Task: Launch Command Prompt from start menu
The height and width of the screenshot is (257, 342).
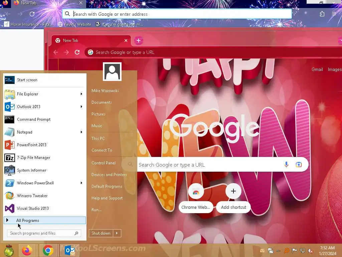Action: pyautogui.click(x=45, y=119)
